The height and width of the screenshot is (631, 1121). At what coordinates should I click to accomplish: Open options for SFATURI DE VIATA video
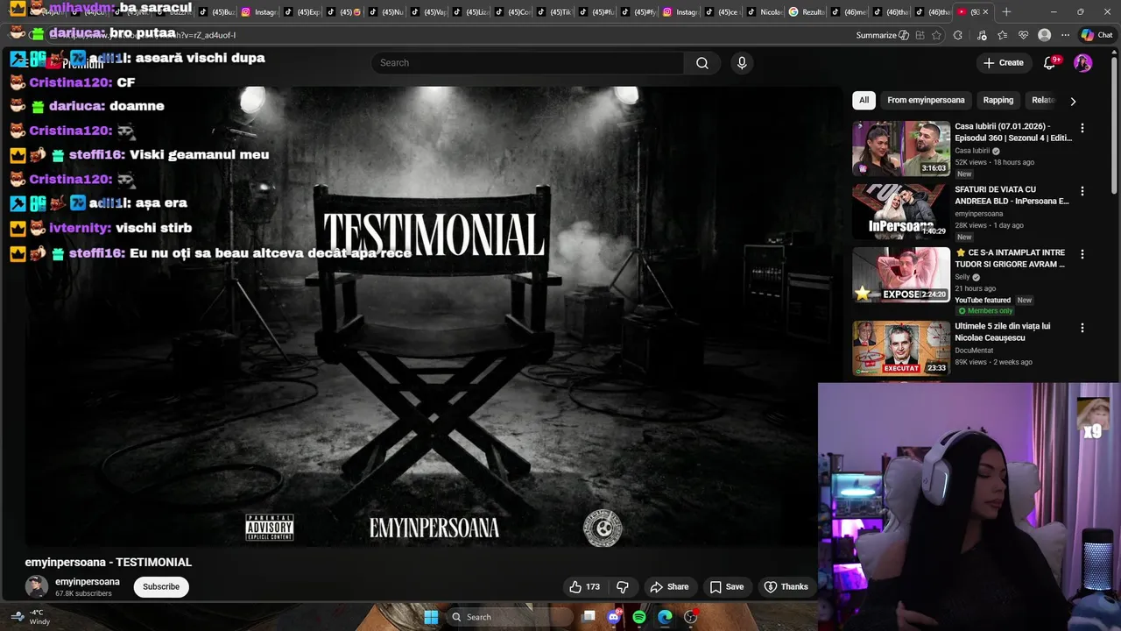[x=1082, y=191]
